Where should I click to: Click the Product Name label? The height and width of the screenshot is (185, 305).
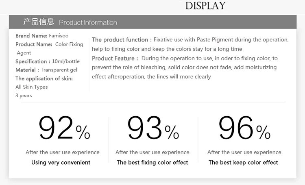point(34,44)
